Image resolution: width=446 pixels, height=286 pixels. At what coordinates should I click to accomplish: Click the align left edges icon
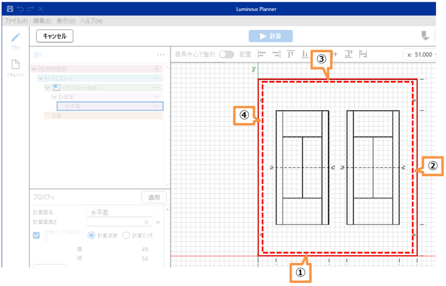(x=262, y=54)
